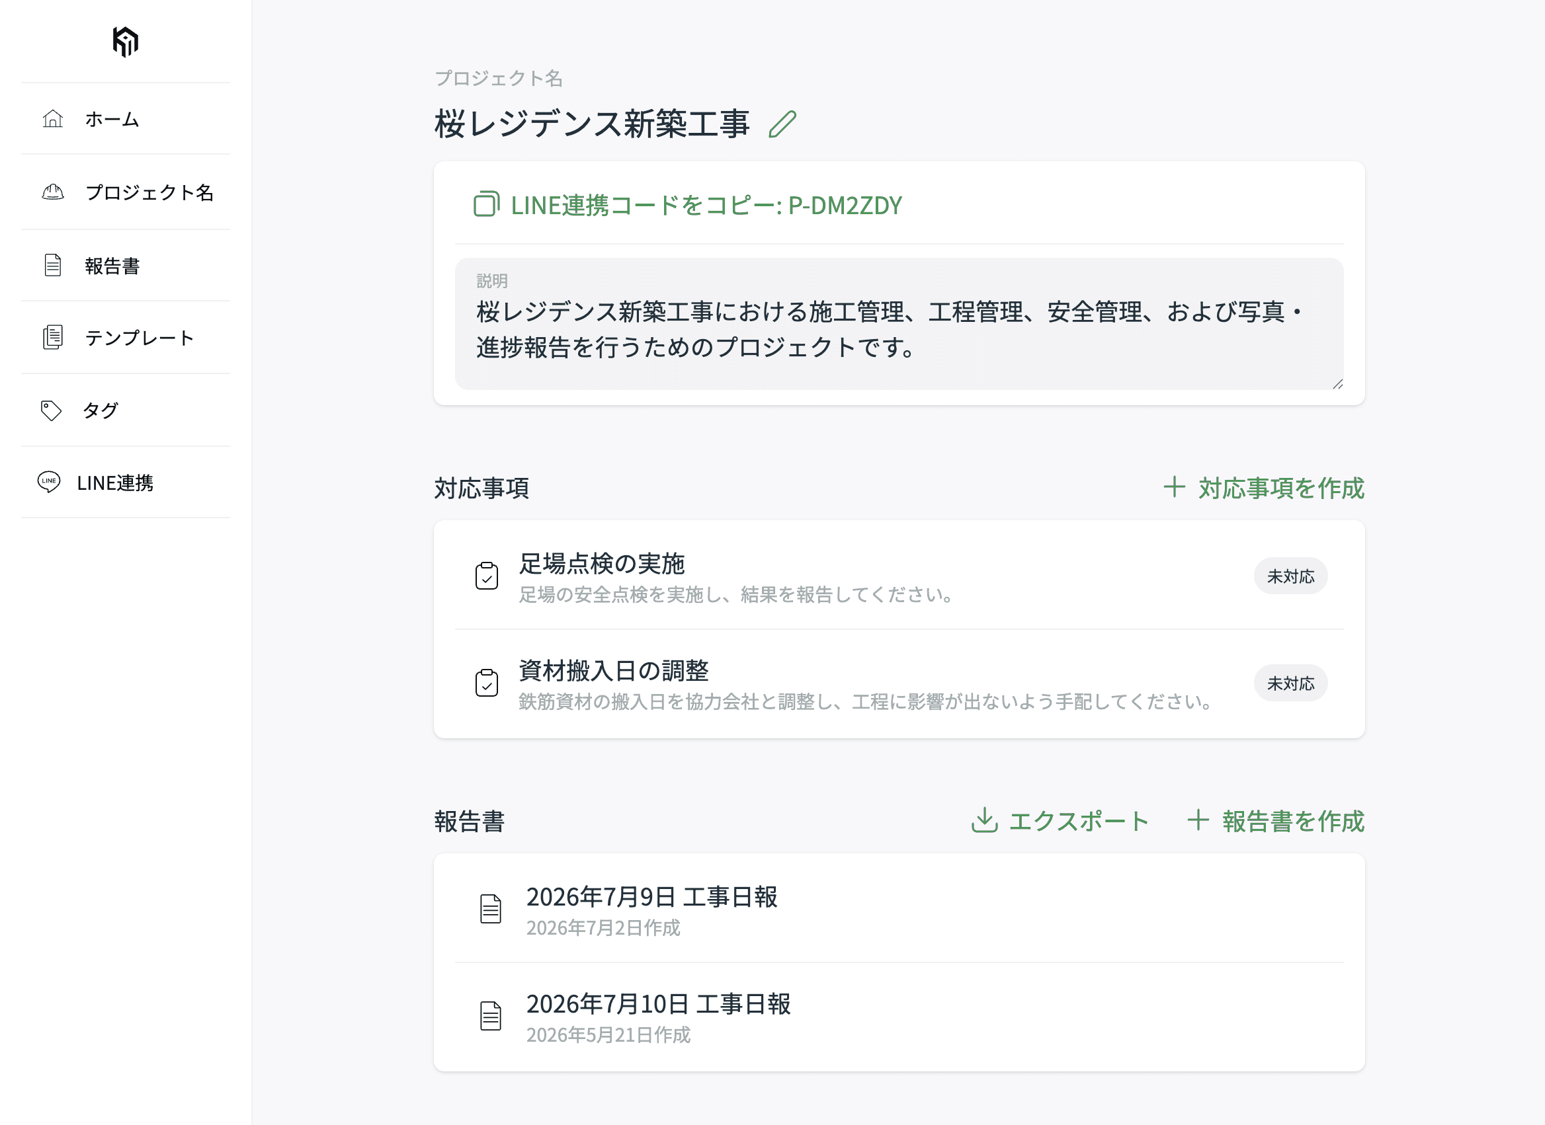Click the clipboard icon of 足場点検の実施
1545x1125 pixels.
[x=486, y=576]
